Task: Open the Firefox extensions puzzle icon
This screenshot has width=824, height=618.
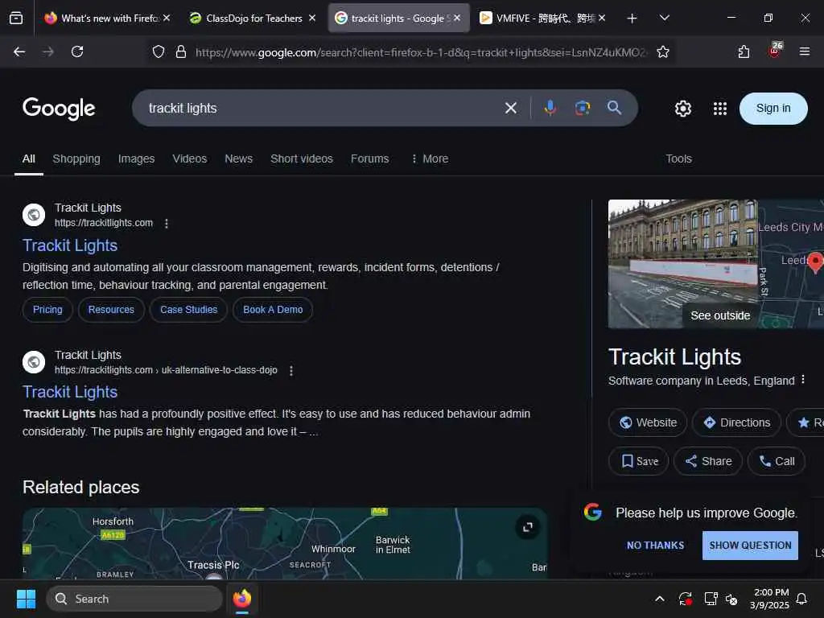Action: tap(744, 51)
